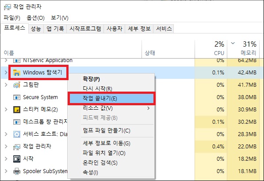
Task: Click the 28.3MB memory value
Action: (247, 134)
